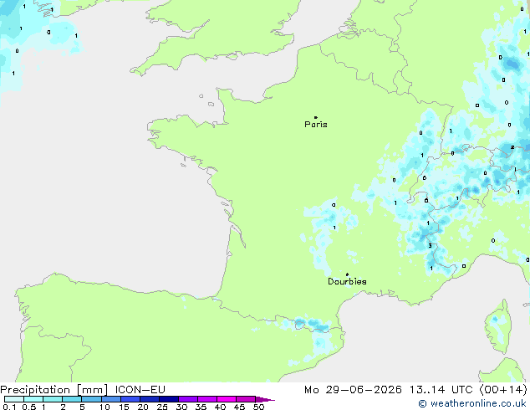The height and width of the screenshot is (410, 530).
Task: Click the '3' precipitation value in the Alps
Action: pos(430,246)
